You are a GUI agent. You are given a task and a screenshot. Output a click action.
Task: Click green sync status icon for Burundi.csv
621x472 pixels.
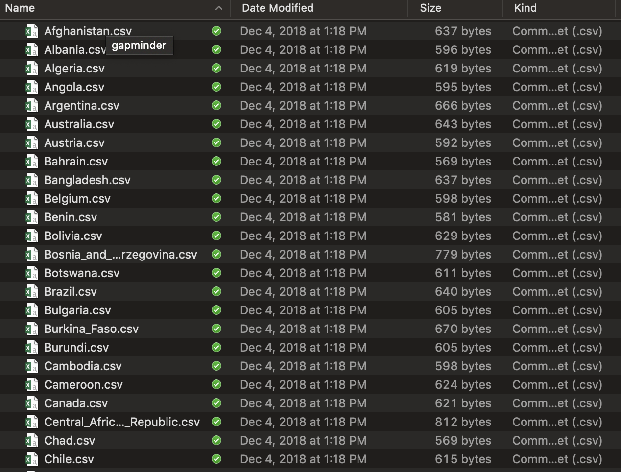pos(216,348)
